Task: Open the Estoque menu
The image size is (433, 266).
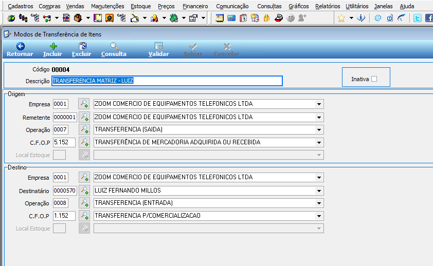Action: tap(141, 6)
